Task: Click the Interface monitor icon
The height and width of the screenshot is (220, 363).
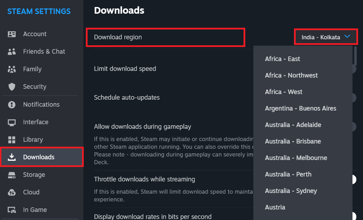Action: 12,122
